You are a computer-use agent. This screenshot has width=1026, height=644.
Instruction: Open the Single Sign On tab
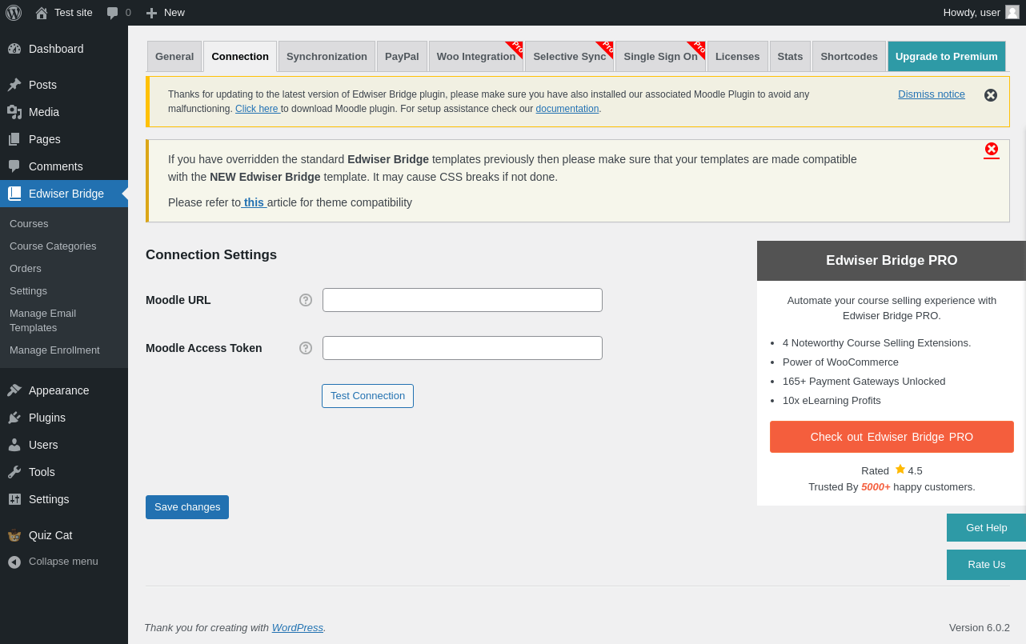click(x=660, y=57)
